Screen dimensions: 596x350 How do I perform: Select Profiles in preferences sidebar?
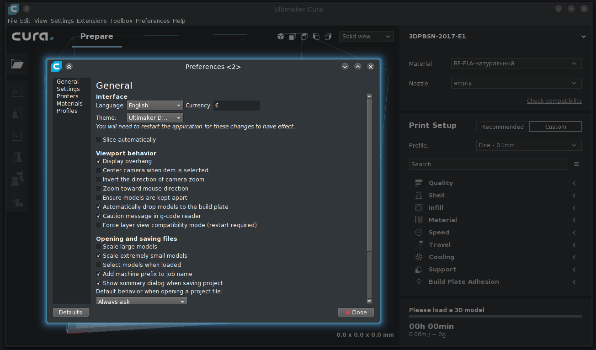click(67, 111)
